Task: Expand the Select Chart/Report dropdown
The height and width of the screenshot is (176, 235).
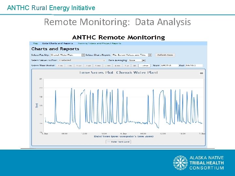Action: click(132, 55)
